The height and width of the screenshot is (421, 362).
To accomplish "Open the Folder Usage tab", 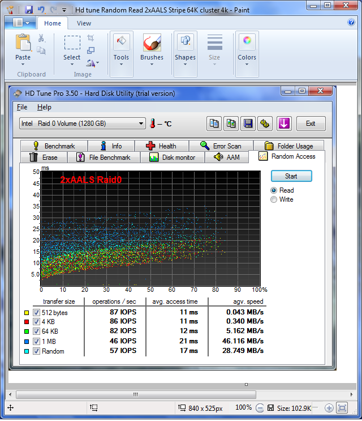I will [289, 146].
